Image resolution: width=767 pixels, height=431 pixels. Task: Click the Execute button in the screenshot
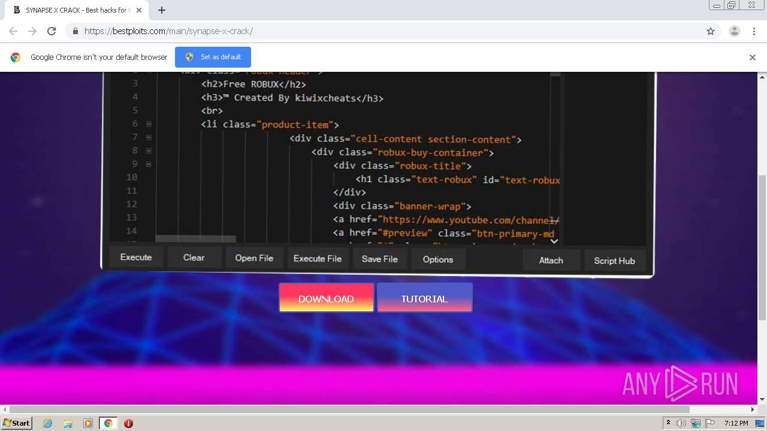point(136,257)
